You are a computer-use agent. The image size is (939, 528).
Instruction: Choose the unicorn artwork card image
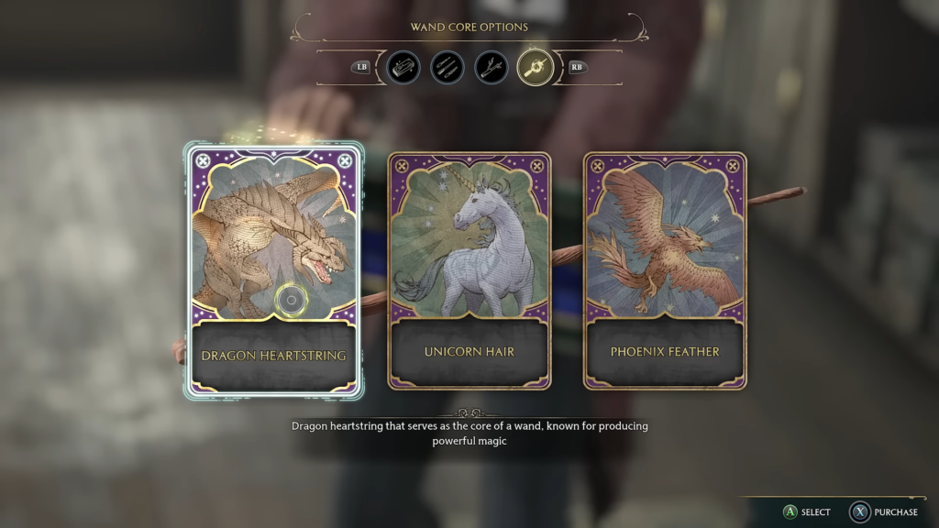pyautogui.click(x=469, y=237)
